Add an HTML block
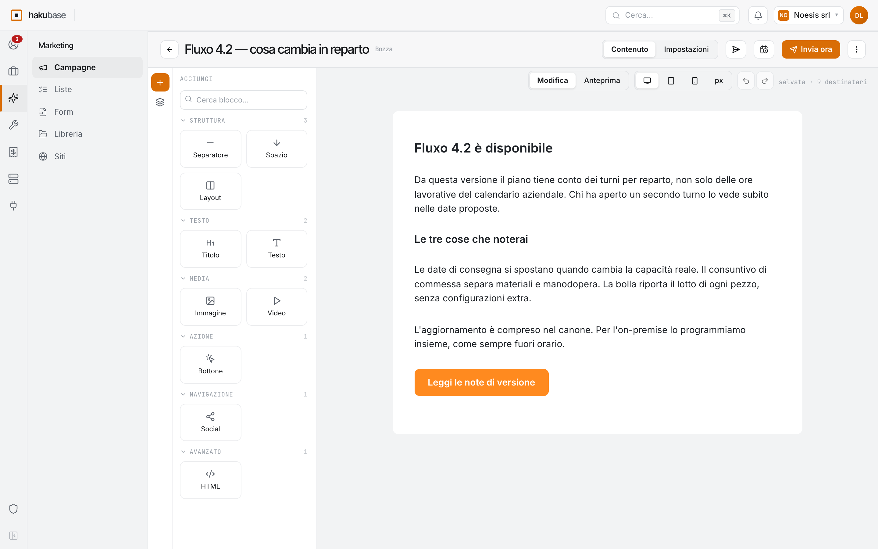 click(210, 480)
